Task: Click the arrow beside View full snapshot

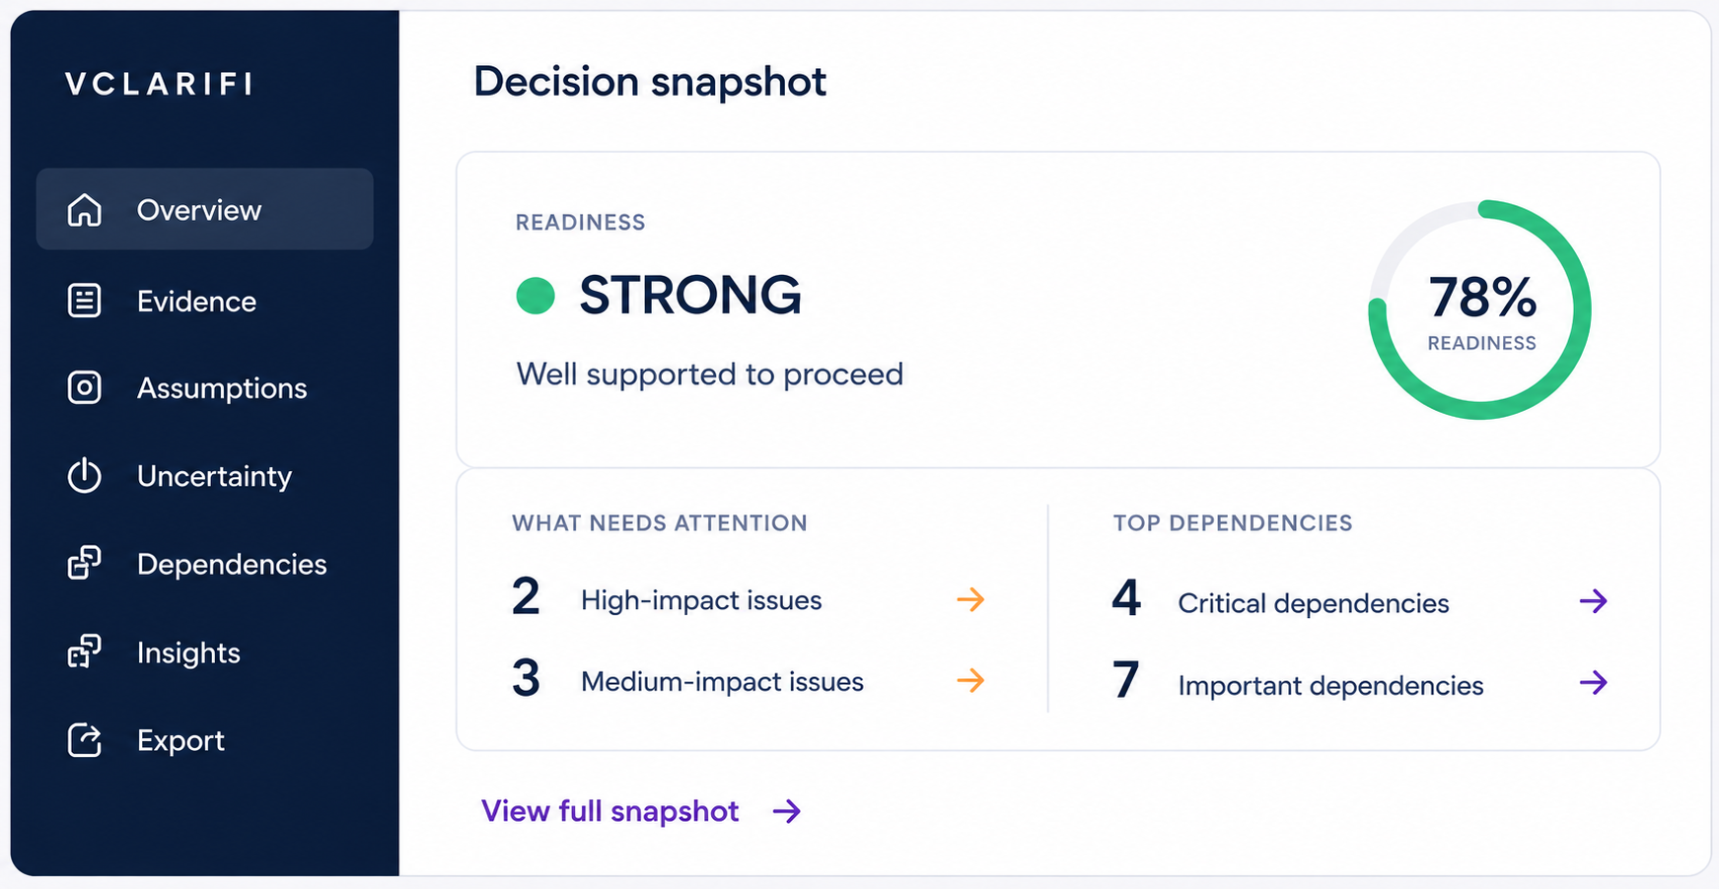Action: pos(787,811)
